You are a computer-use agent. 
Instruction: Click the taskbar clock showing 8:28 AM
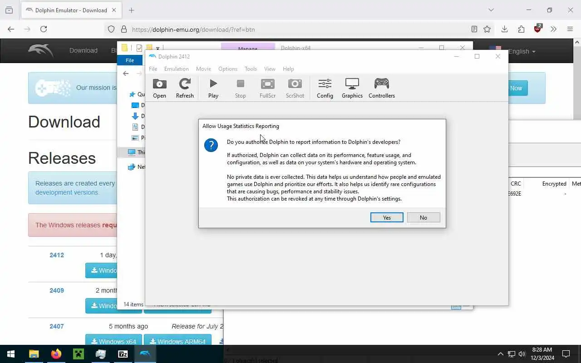[542, 354]
